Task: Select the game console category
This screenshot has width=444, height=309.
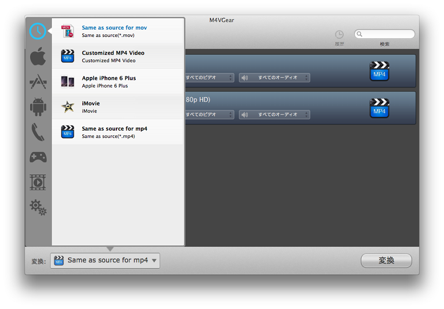Action: (x=38, y=157)
